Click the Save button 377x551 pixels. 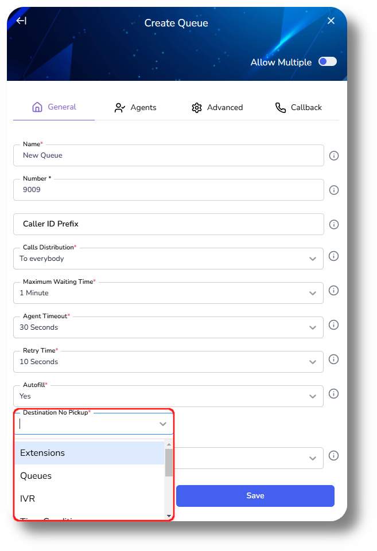255,495
